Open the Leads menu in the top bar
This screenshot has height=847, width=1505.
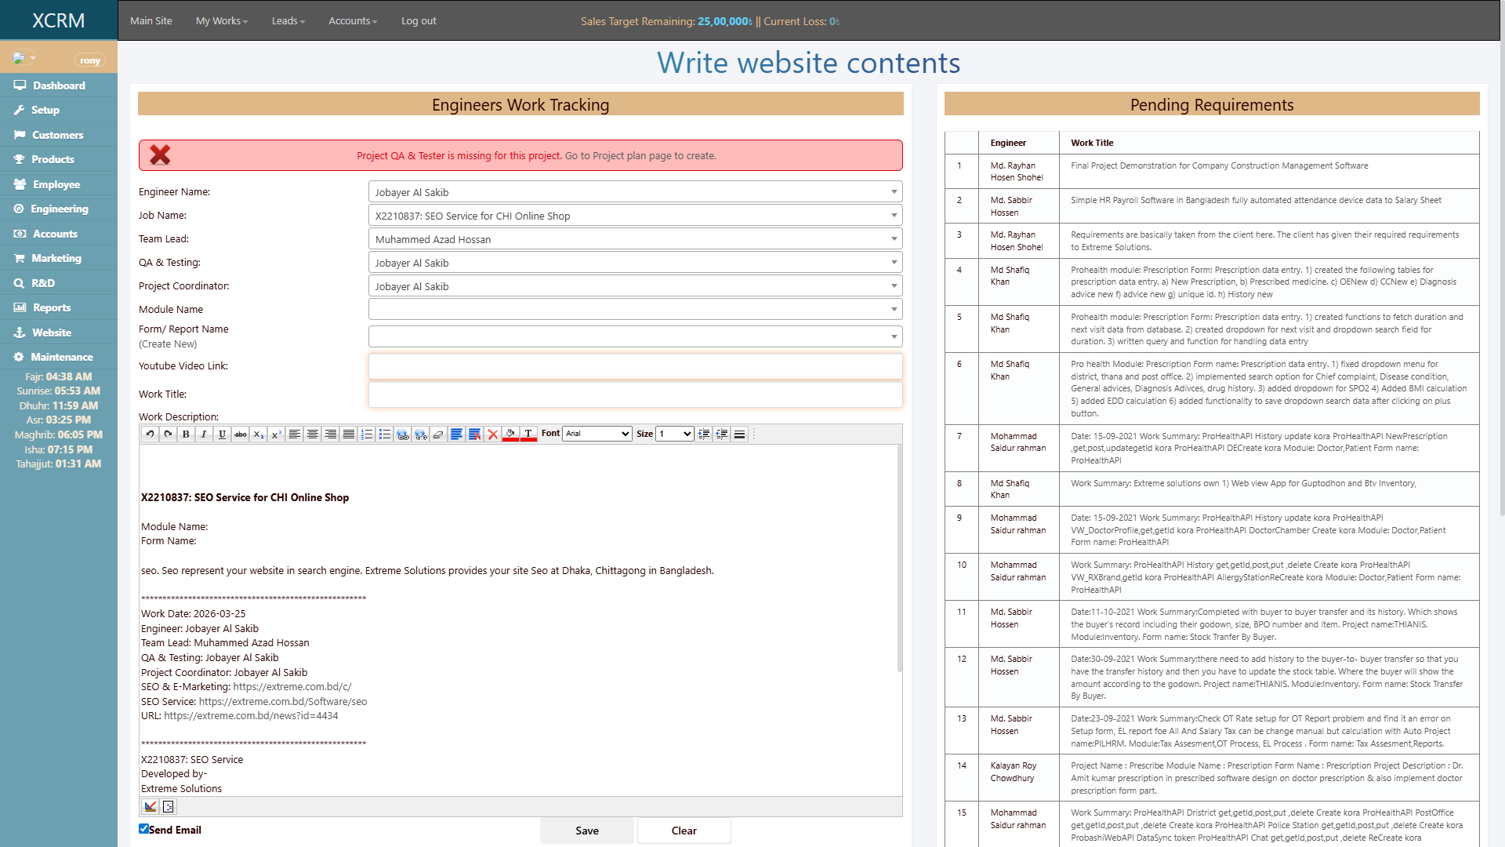click(x=288, y=20)
